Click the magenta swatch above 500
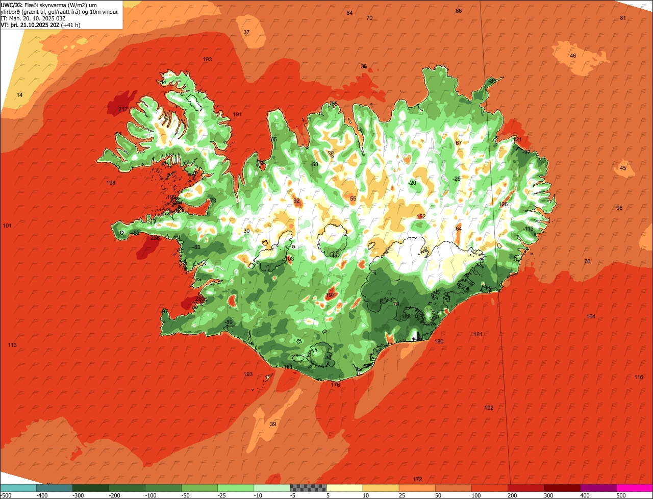The height and width of the screenshot is (499, 653). (634, 488)
